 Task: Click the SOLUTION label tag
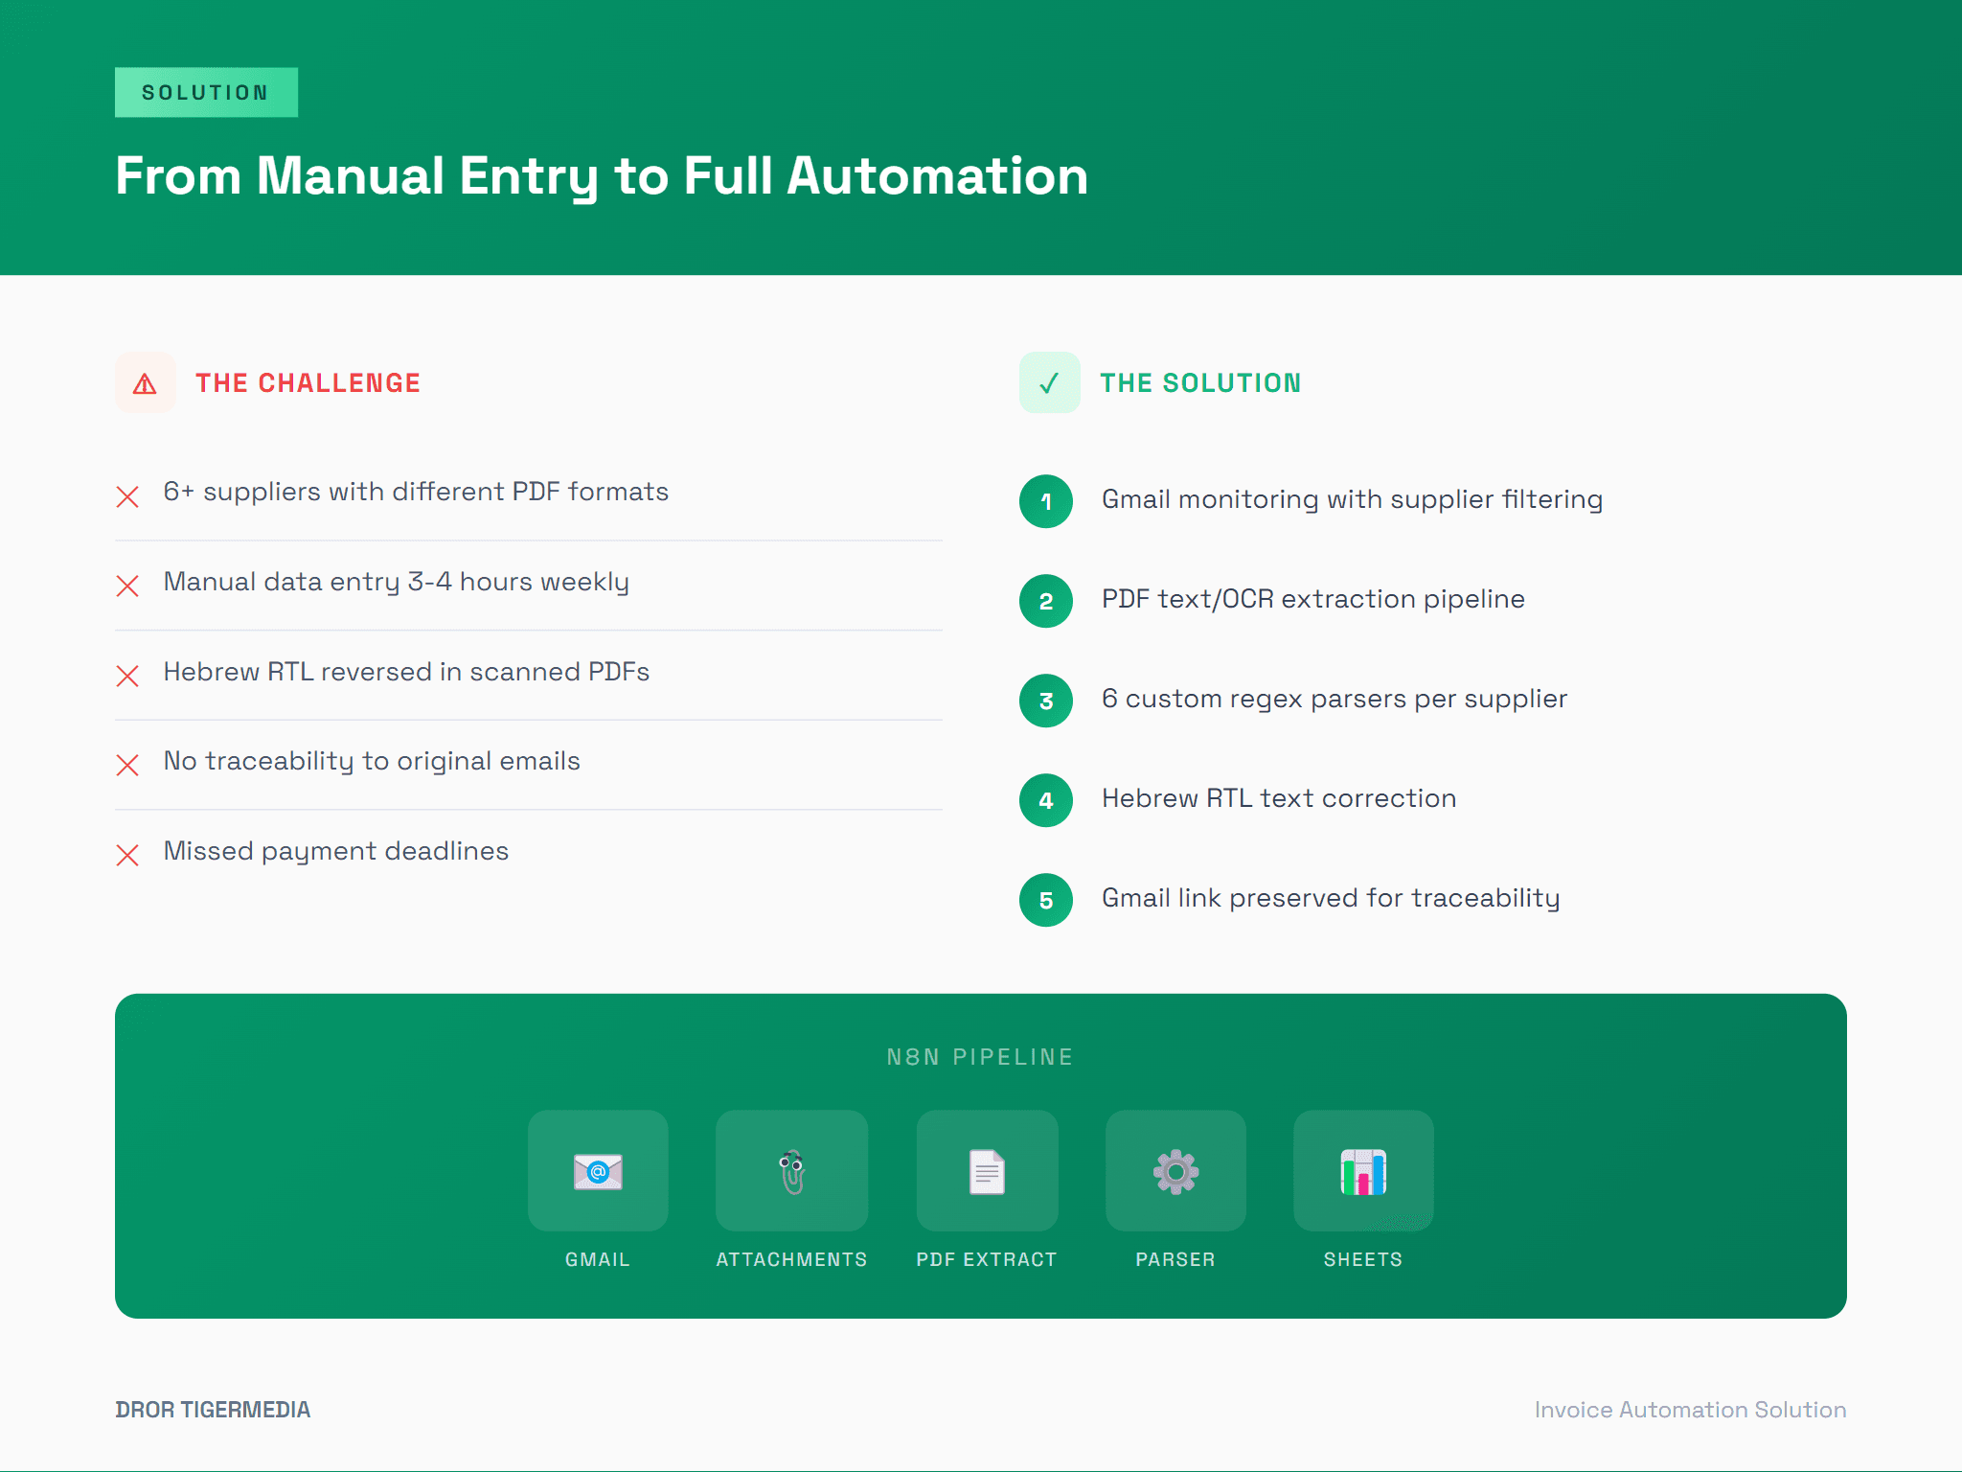(206, 93)
